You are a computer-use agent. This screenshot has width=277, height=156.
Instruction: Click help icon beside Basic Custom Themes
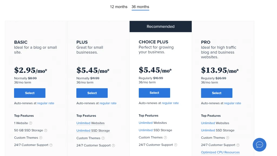[x=41, y=138]
